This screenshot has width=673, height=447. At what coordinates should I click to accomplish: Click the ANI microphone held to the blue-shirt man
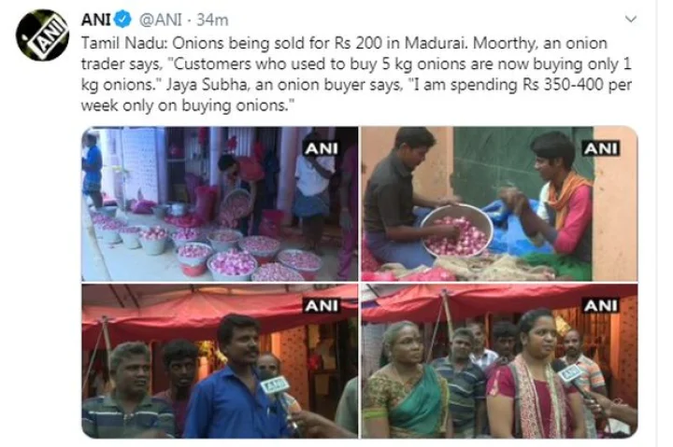point(279,395)
